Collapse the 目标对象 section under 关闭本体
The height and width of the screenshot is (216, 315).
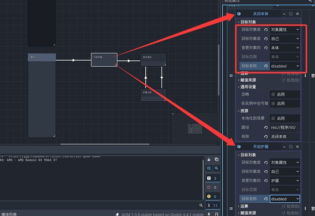268,22
